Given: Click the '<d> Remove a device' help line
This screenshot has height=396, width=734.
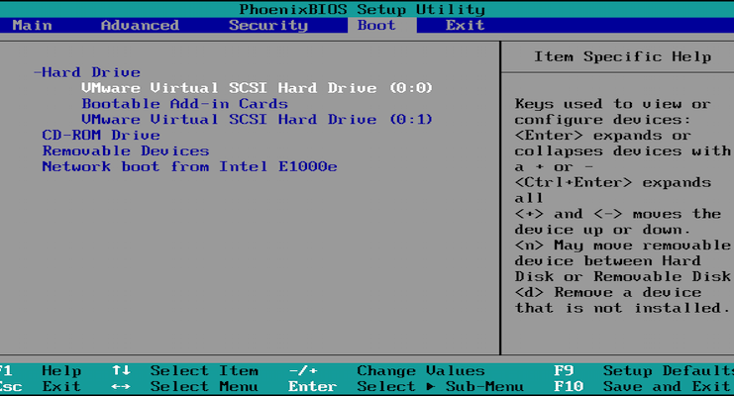Looking at the screenshot, I should 608,293.
